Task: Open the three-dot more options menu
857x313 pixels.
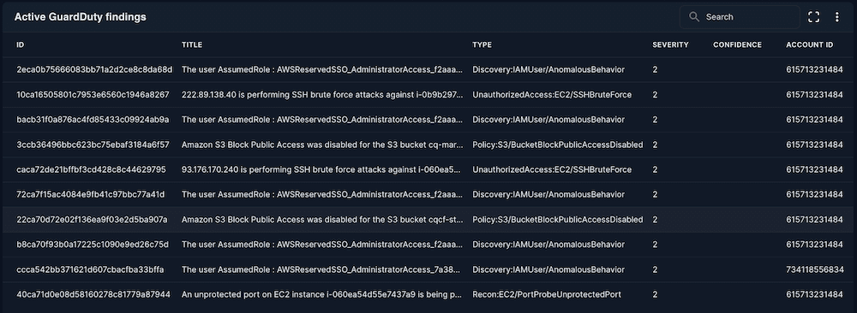Action: tap(836, 17)
